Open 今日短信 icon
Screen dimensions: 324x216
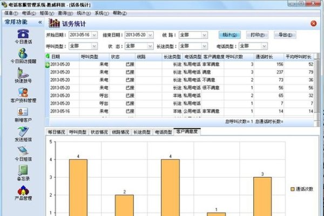point(23,151)
